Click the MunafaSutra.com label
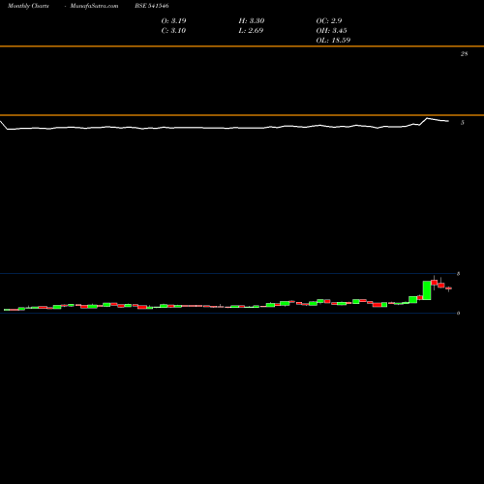The image size is (484, 484). click(94, 6)
